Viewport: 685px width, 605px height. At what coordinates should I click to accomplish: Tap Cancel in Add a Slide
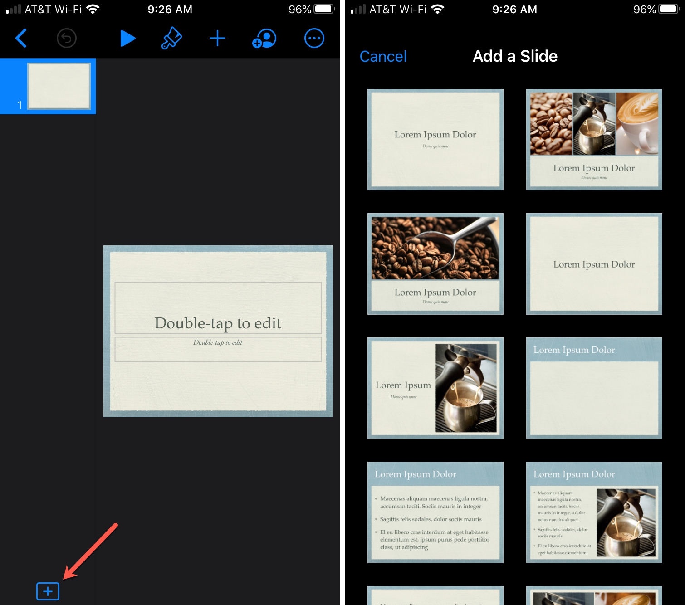point(383,56)
